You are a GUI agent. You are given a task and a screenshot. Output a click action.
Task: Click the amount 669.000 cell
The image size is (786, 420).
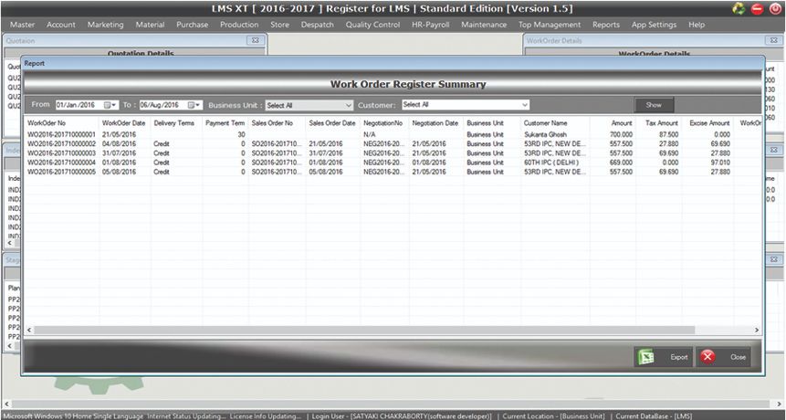click(621, 163)
